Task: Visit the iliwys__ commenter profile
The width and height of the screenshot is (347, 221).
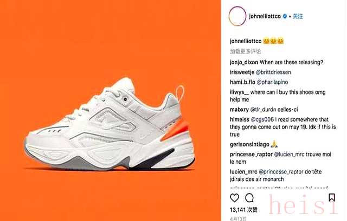Action: [x=239, y=92]
